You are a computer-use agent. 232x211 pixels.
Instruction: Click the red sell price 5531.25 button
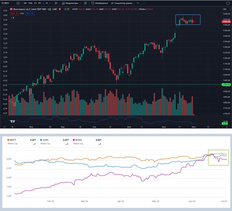pos(14,13)
